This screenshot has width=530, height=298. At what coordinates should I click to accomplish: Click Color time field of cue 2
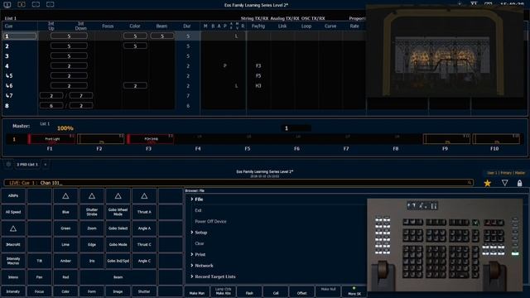tap(135, 46)
